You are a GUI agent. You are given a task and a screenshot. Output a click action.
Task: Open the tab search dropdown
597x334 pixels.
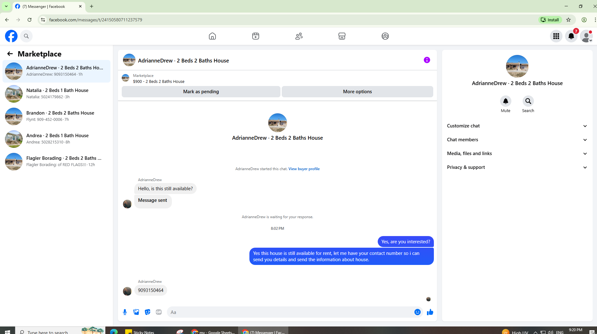coord(6,6)
